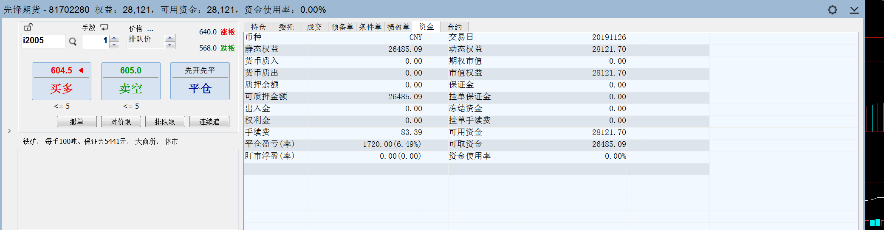Click the up arrow on 排队价 price box
Viewport: 884px width, 230px height.
pos(170,38)
